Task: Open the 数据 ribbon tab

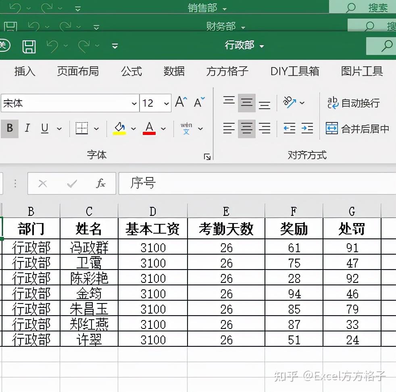Action: coord(174,71)
